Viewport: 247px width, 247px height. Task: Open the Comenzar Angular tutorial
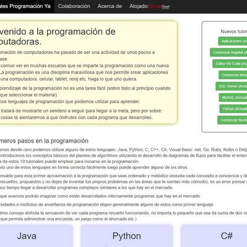tap(228, 52)
